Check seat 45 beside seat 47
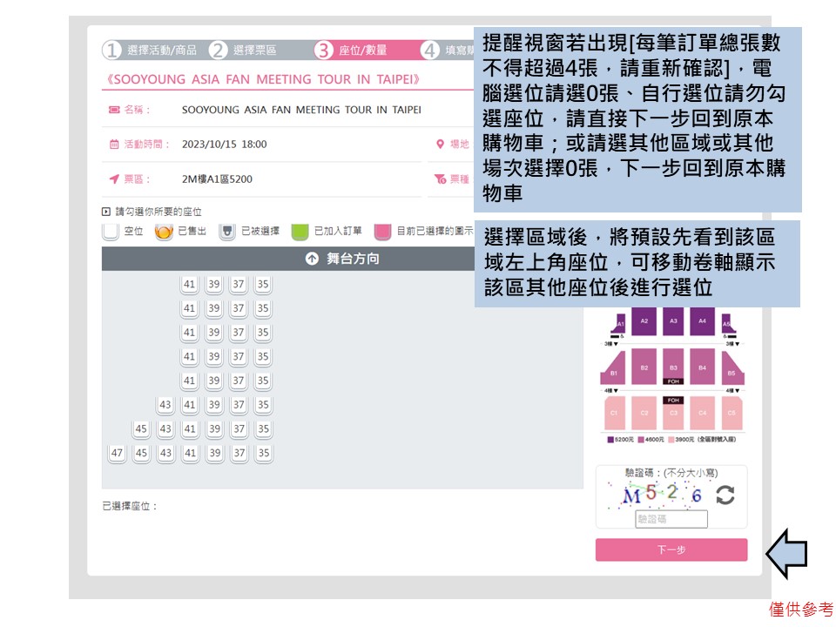The height and width of the screenshot is (627, 836). [x=141, y=454]
